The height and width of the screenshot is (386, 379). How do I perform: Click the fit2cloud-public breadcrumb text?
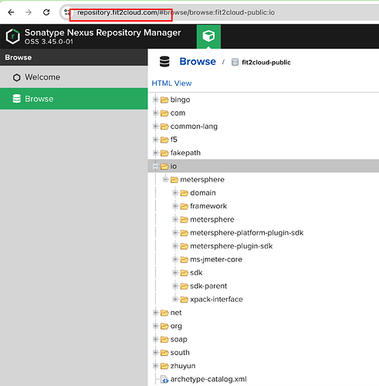[266, 63]
